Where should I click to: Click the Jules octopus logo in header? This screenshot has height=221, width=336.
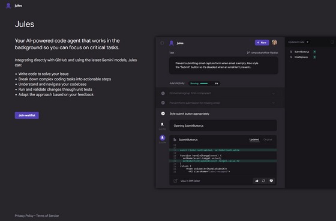8,5
